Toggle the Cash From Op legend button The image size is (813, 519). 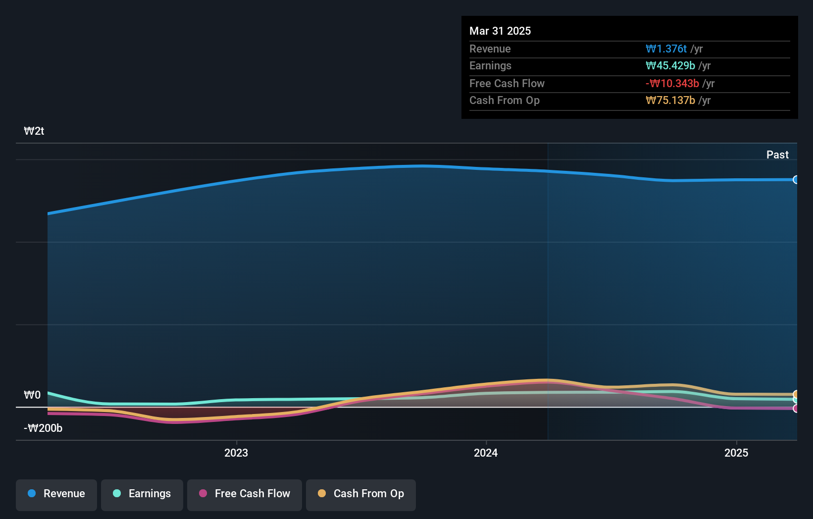tap(361, 495)
